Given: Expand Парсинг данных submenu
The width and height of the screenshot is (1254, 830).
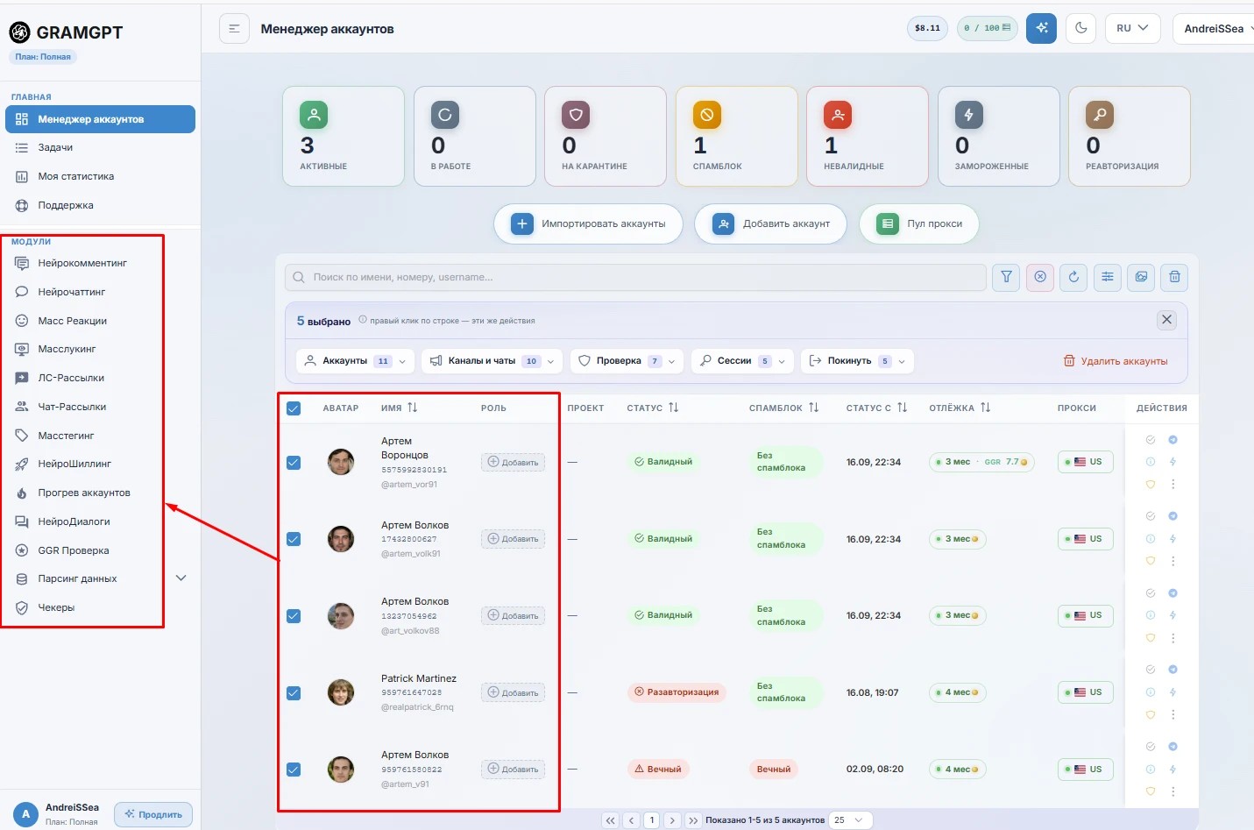Looking at the screenshot, I should [x=181, y=578].
